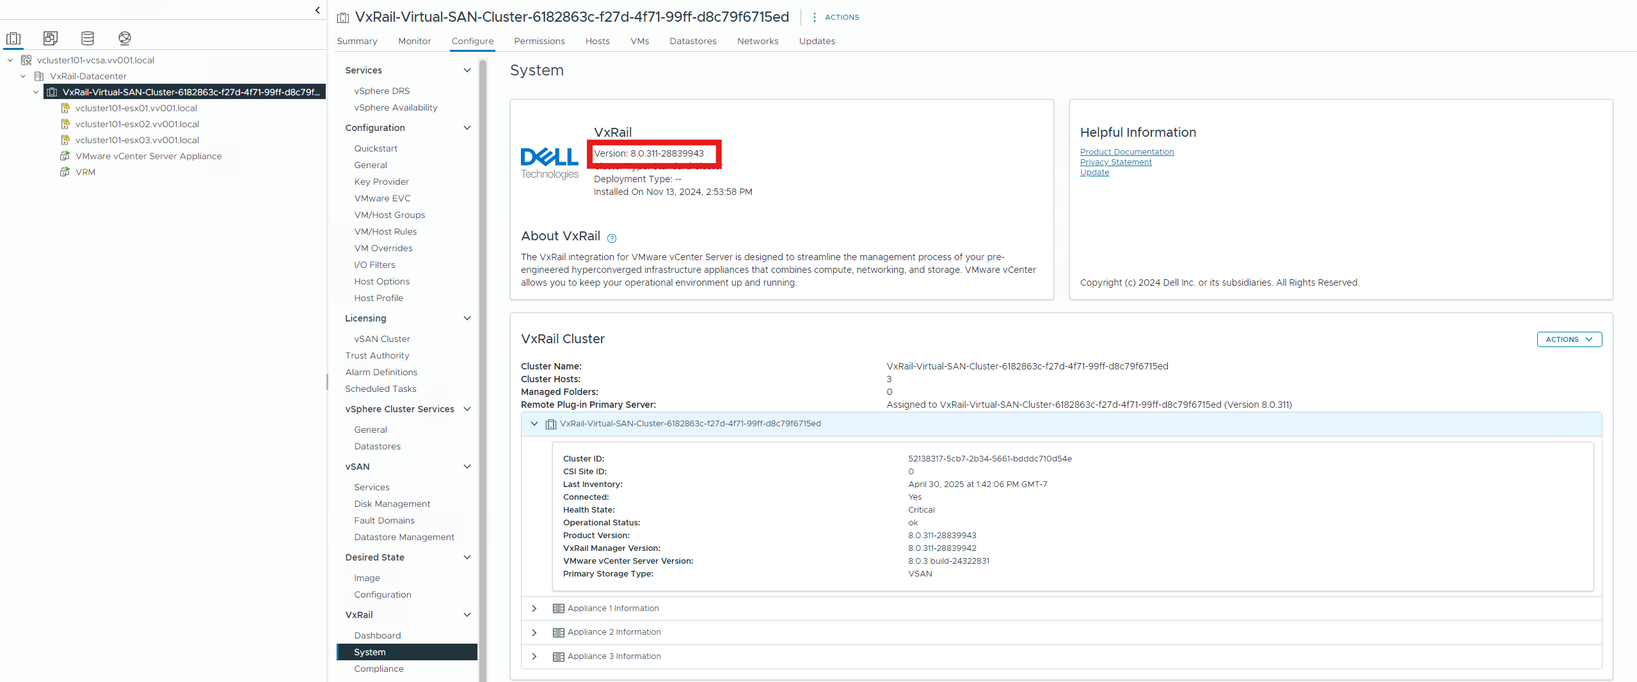Expand the Appliance 1 Information row
This screenshot has height=682, width=1637.
pos(534,608)
